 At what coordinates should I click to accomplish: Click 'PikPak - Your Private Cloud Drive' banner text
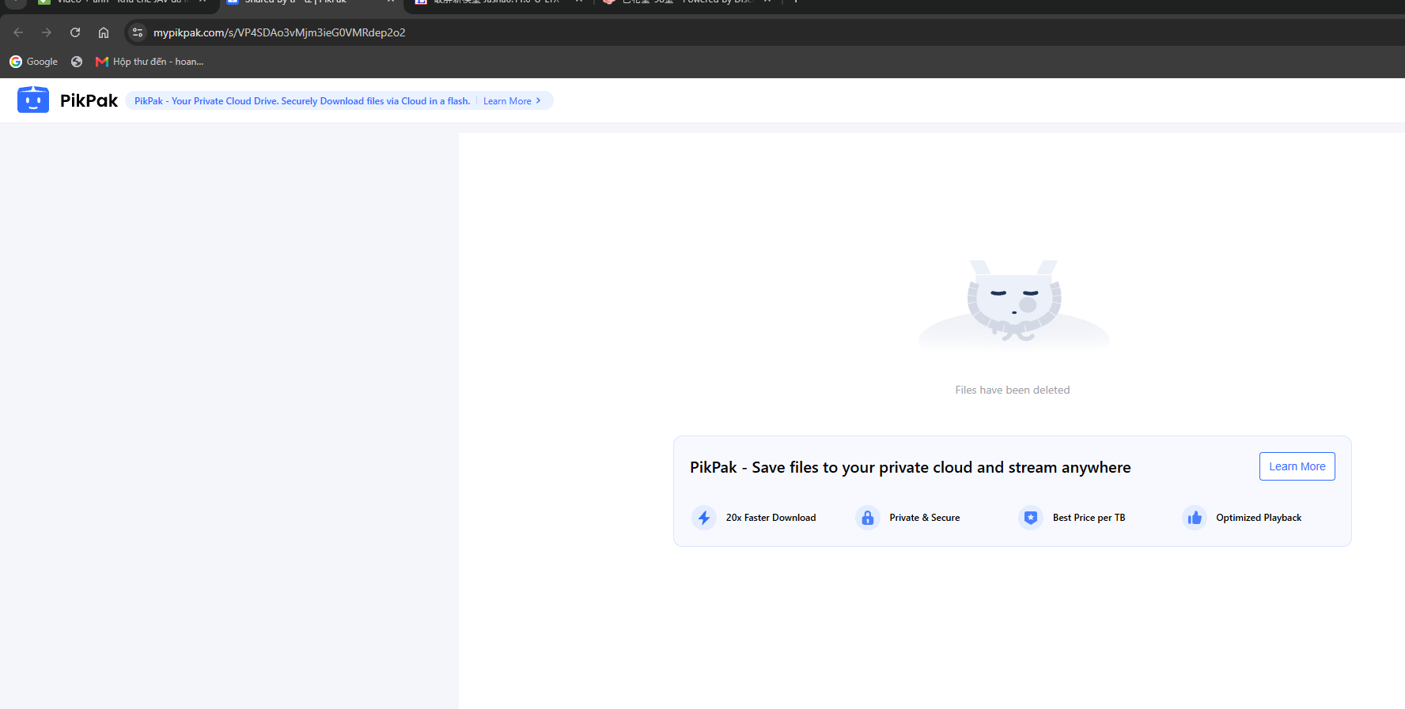302,101
